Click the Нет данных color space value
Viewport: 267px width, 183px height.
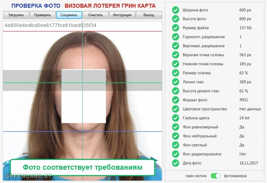pos(250,109)
